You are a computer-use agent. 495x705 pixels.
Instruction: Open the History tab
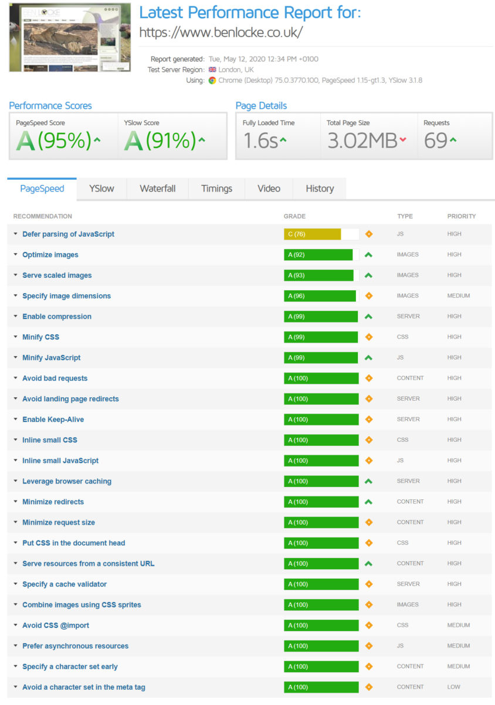point(320,189)
